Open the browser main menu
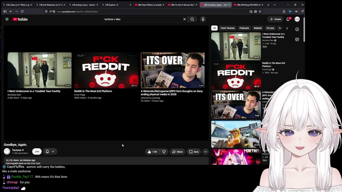Viewport: 342px width, 192px height. coord(302,11)
